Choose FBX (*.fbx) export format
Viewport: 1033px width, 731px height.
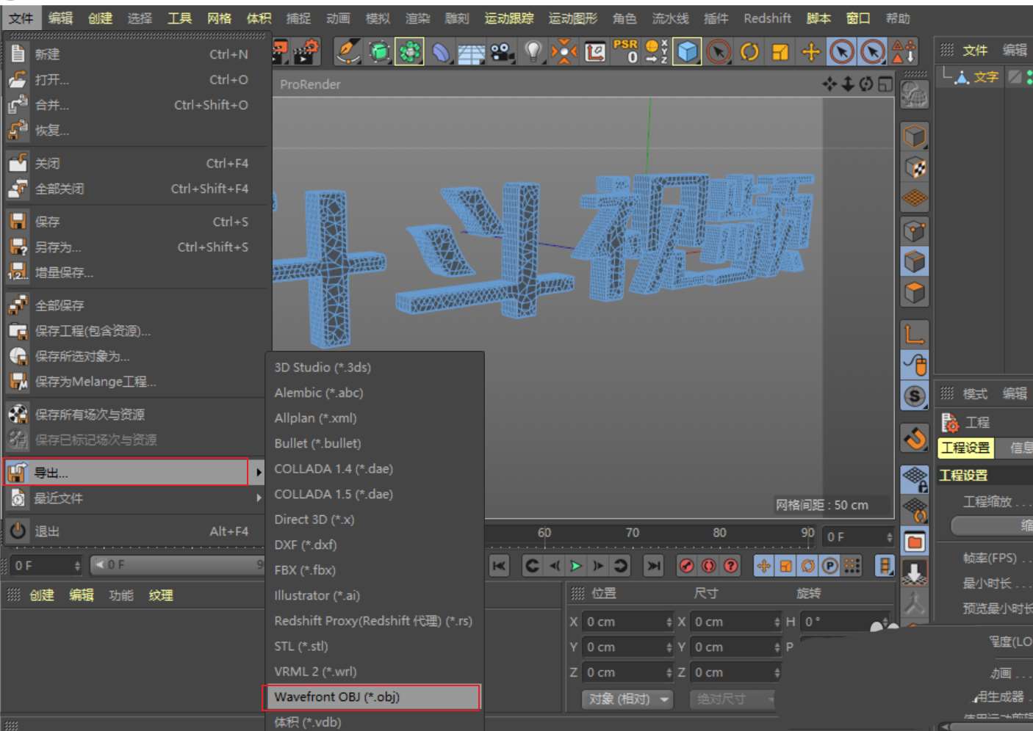click(304, 570)
